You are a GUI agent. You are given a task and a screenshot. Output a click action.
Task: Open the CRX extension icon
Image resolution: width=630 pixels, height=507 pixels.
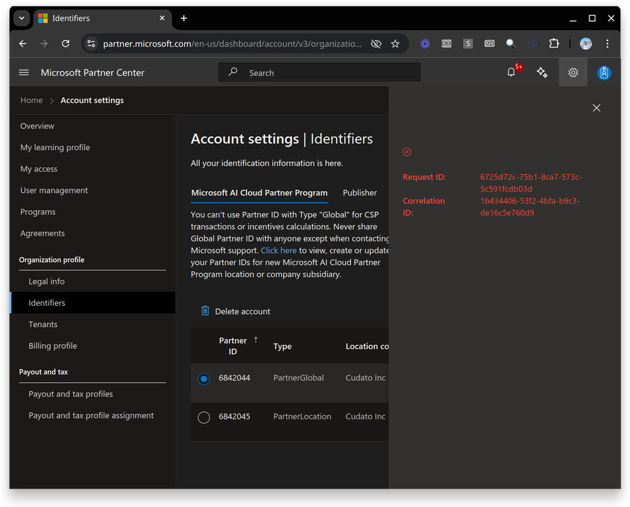[446, 44]
